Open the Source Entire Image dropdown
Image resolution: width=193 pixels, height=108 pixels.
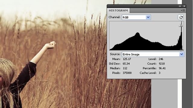pyautogui.click(x=153, y=54)
